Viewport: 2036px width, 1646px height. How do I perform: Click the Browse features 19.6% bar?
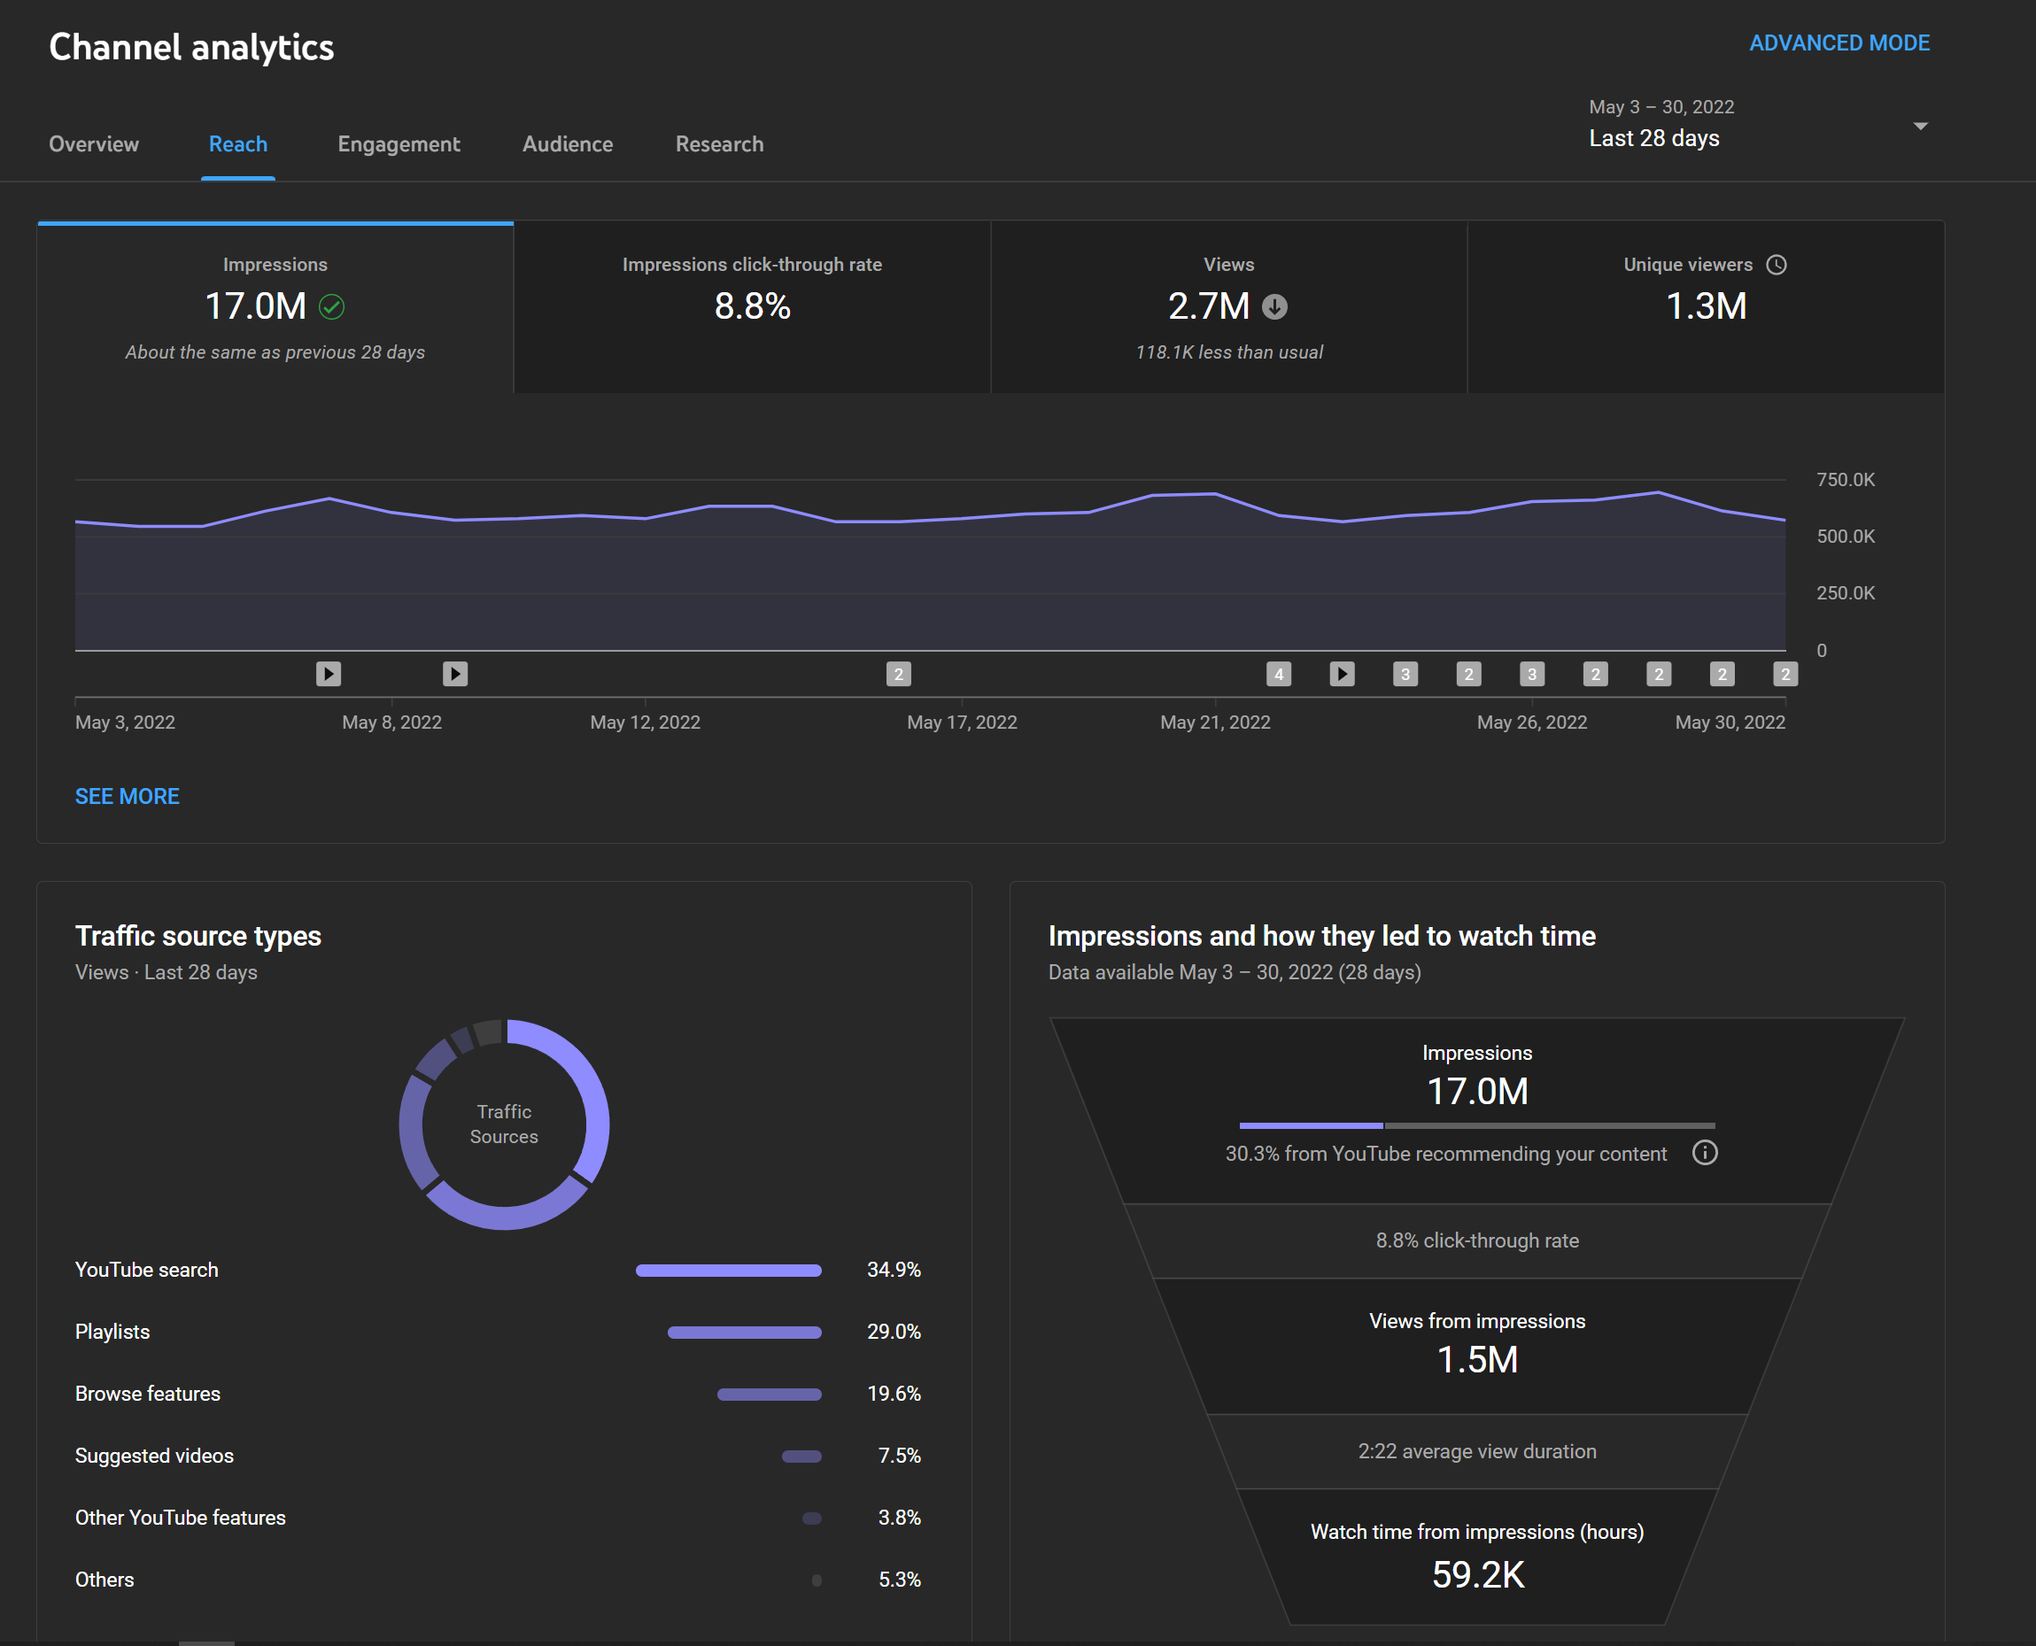coord(769,1394)
